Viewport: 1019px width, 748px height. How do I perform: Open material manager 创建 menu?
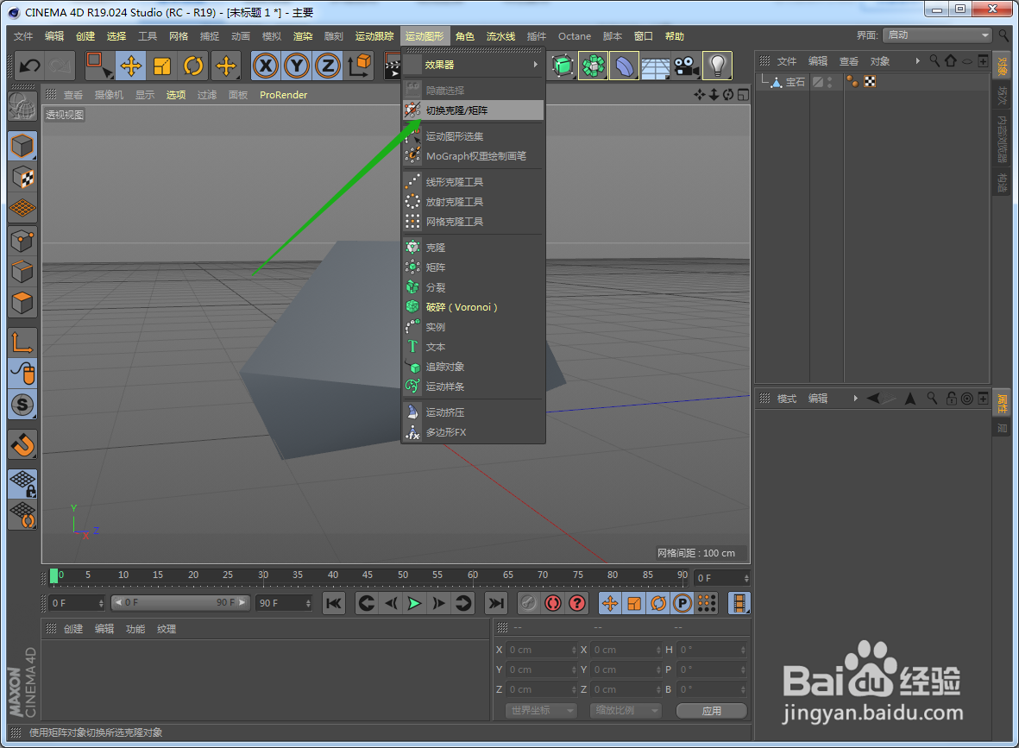[x=73, y=629]
